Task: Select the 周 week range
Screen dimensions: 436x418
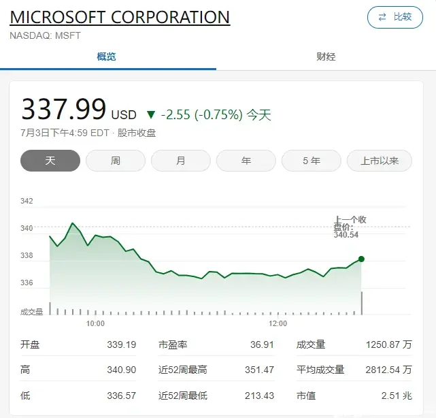Action: coord(116,161)
